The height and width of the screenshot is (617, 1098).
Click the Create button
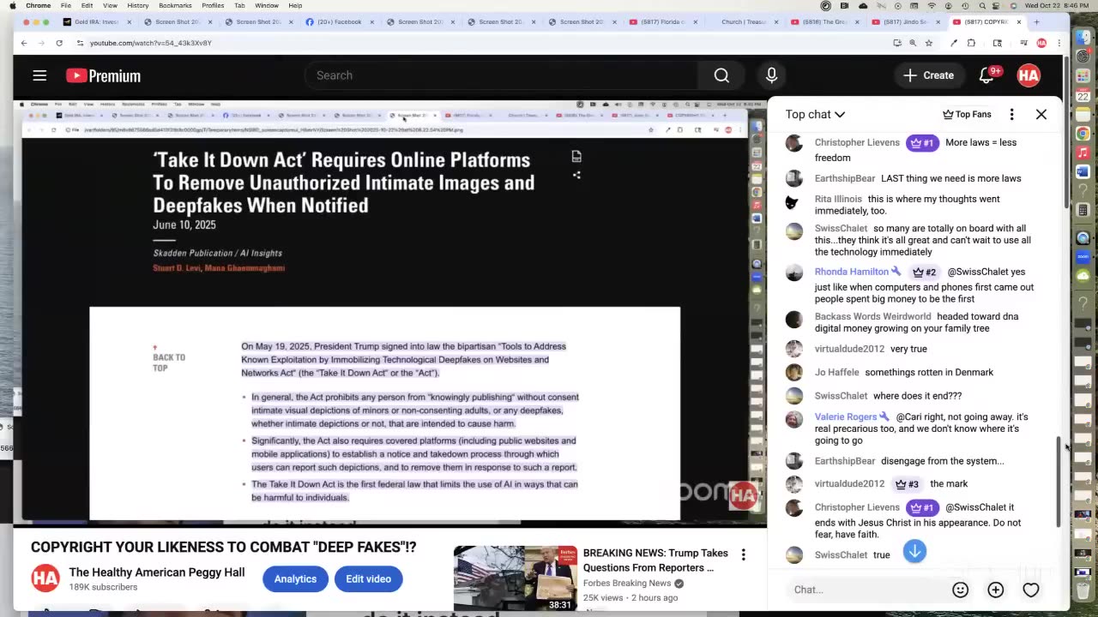[928, 75]
